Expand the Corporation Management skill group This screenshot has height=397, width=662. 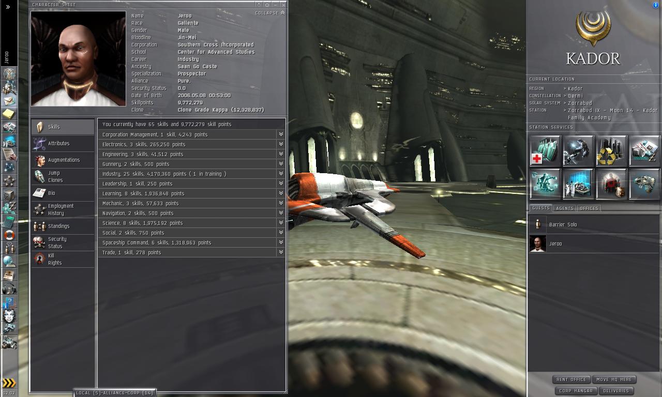[281, 134]
